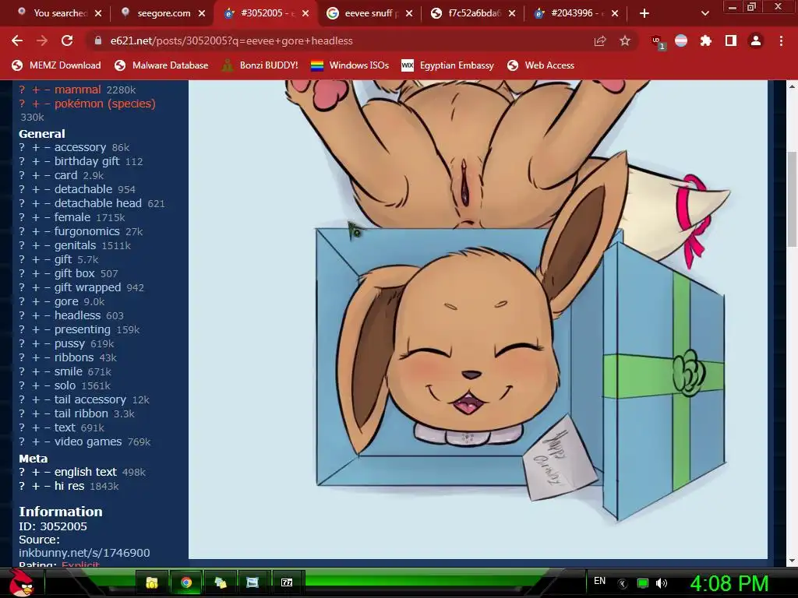Bookmark this page with the star icon
This screenshot has width=798, height=598.
click(x=625, y=40)
